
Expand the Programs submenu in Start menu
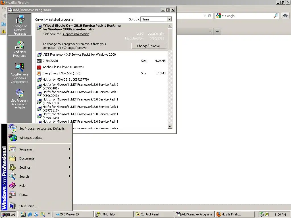(70, 149)
